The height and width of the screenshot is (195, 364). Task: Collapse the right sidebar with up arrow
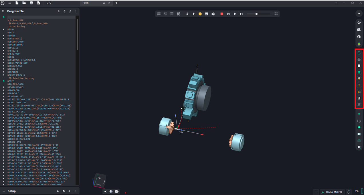(359, 13)
